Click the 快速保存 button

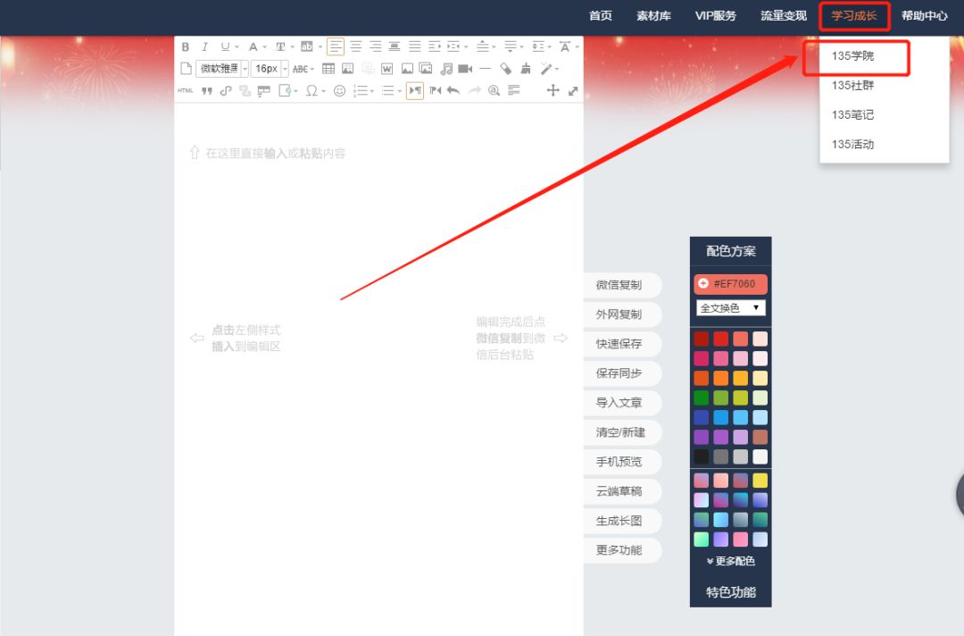coord(621,344)
